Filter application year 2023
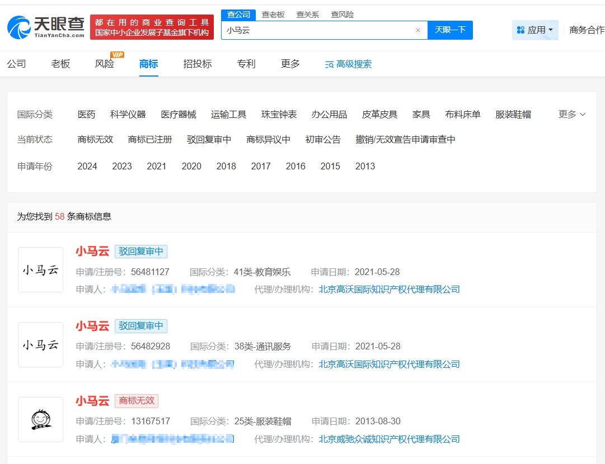 pyautogui.click(x=122, y=166)
